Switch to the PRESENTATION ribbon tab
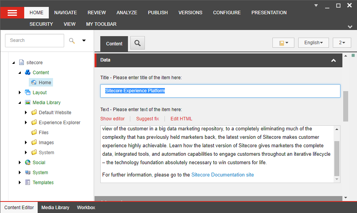Image resolution: width=357 pixels, height=213 pixels. click(269, 13)
